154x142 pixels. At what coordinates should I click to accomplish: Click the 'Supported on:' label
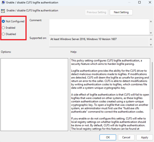click(38, 38)
